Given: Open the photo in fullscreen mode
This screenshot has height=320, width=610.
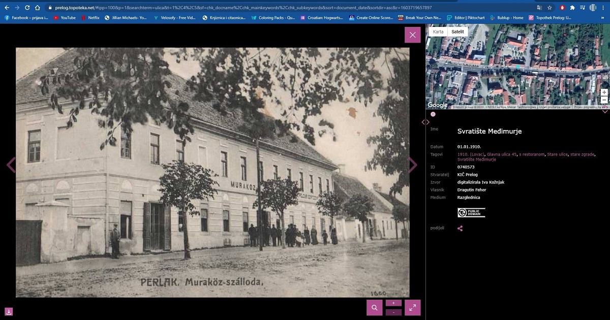Looking at the screenshot, I should 412,307.
